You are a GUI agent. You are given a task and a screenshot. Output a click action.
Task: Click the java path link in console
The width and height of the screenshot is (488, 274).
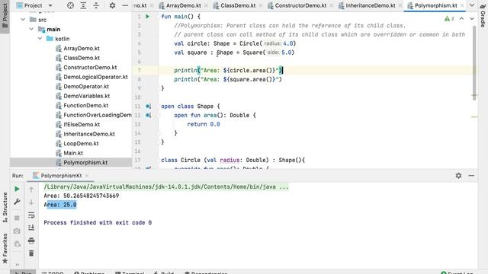[166, 186]
